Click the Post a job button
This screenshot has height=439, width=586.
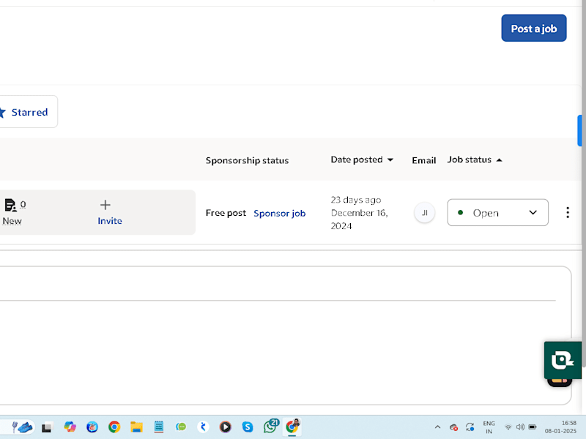(534, 28)
